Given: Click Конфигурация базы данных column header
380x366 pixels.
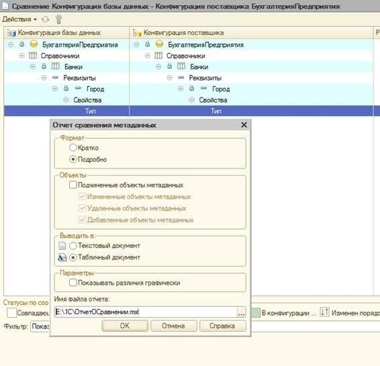Looking at the screenshot, I should tap(66, 33).
